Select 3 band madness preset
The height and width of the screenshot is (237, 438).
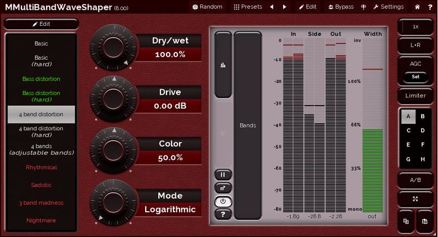coord(42,203)
